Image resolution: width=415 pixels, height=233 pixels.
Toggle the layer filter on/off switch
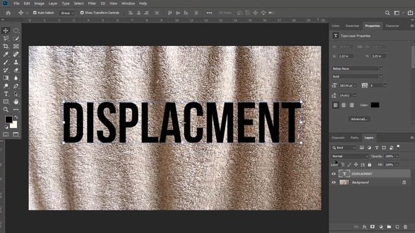[x=398, y=147]
